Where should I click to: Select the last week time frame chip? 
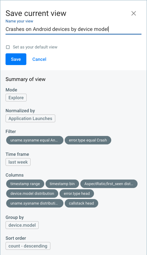(x=18, y=162)
